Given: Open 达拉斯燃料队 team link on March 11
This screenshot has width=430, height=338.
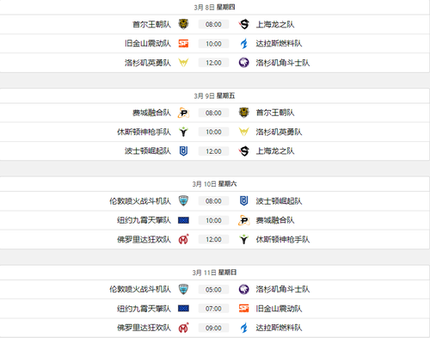Looking at the screenshot, I should click(279, 328).
